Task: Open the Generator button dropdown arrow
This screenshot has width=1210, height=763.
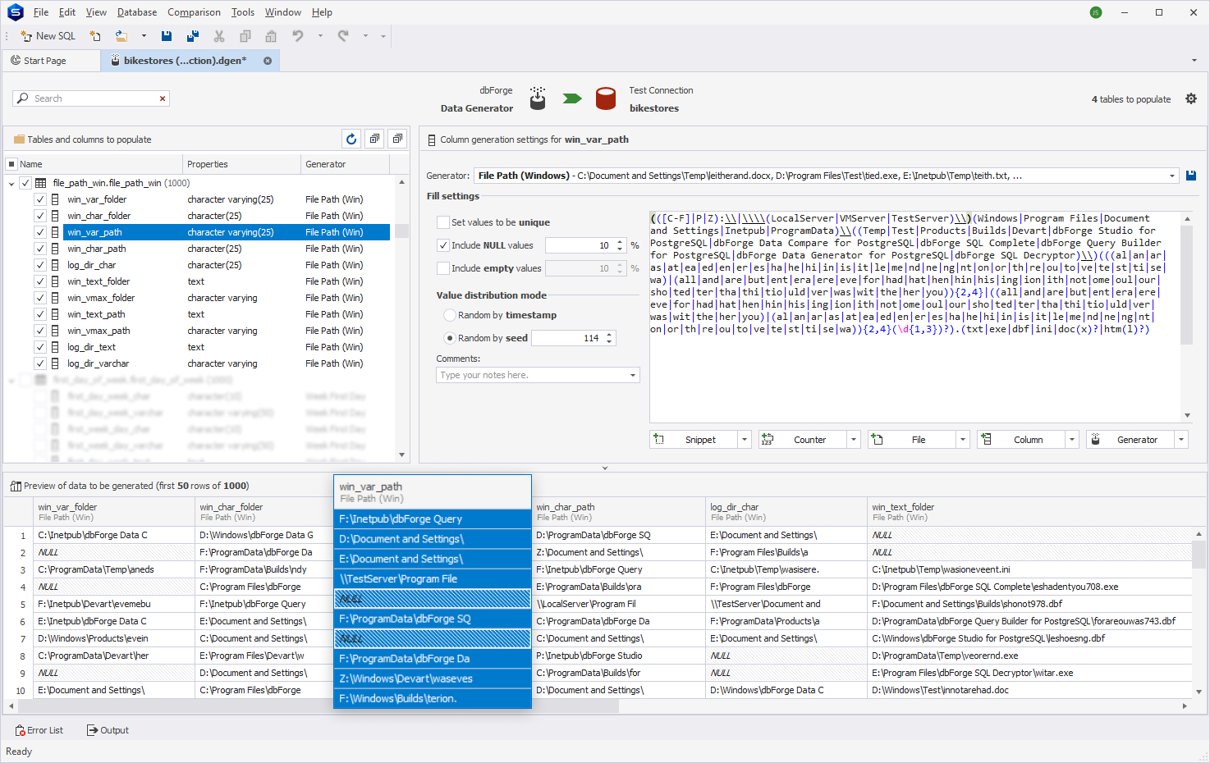Action: (x=1181, y=440)
